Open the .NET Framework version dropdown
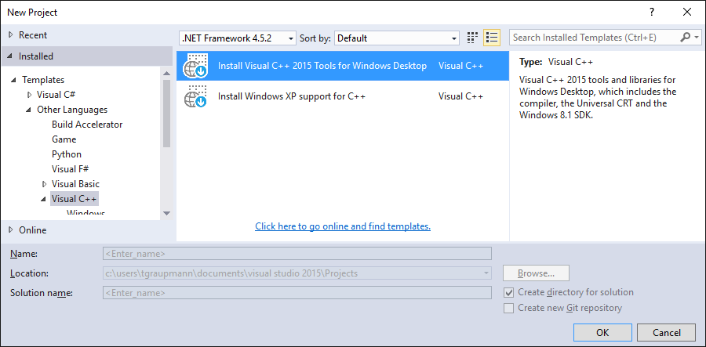This screenshot has height=347, width=706. [x=237, y=38]
